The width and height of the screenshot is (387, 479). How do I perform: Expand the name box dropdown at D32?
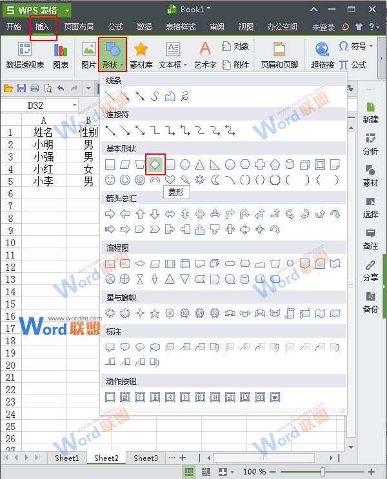(75, 105)
